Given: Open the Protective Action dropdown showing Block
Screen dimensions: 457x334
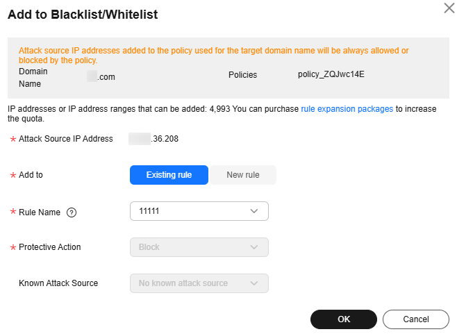Looking at the screenshot, I should (199, 247).
